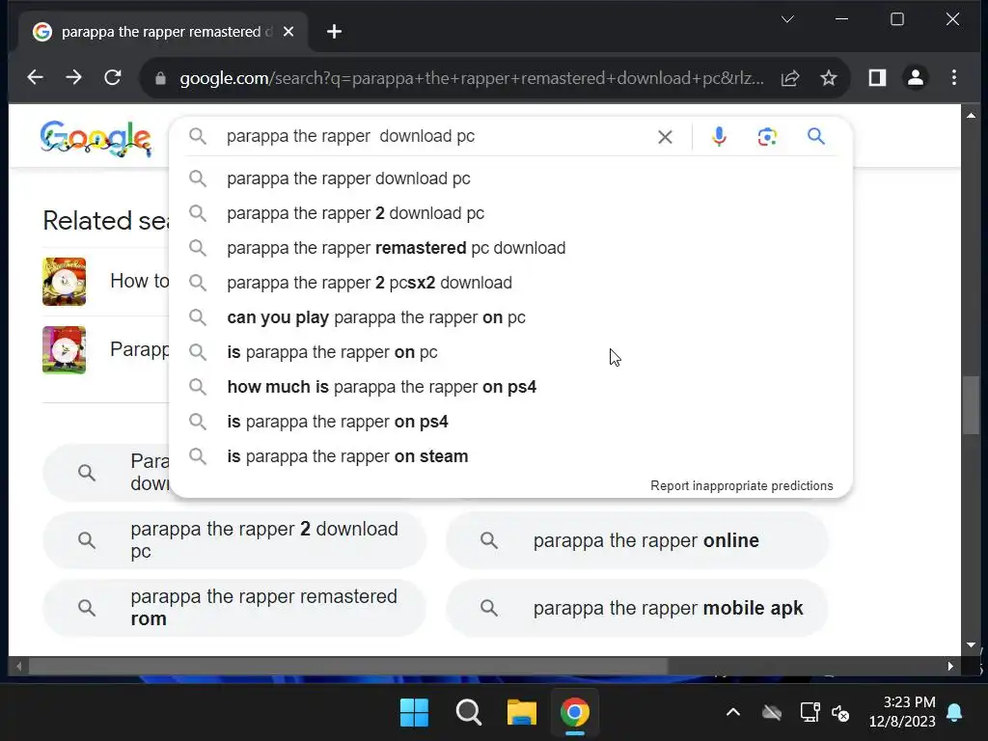Open Windows Start menu

[x=414, y=713]
